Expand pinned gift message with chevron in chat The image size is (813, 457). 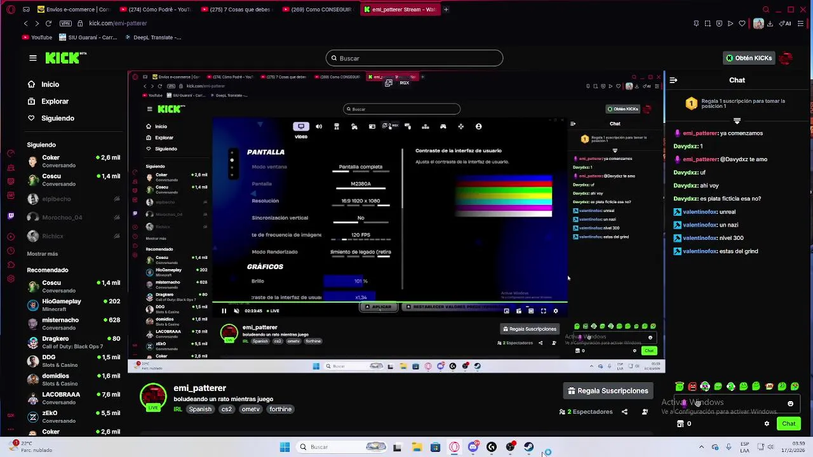click(x=737, y=121)
